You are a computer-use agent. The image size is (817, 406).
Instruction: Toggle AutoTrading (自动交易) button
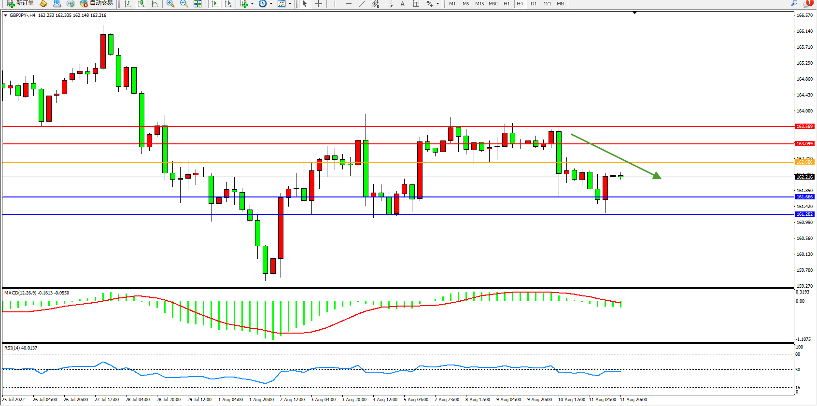point(97,3)
